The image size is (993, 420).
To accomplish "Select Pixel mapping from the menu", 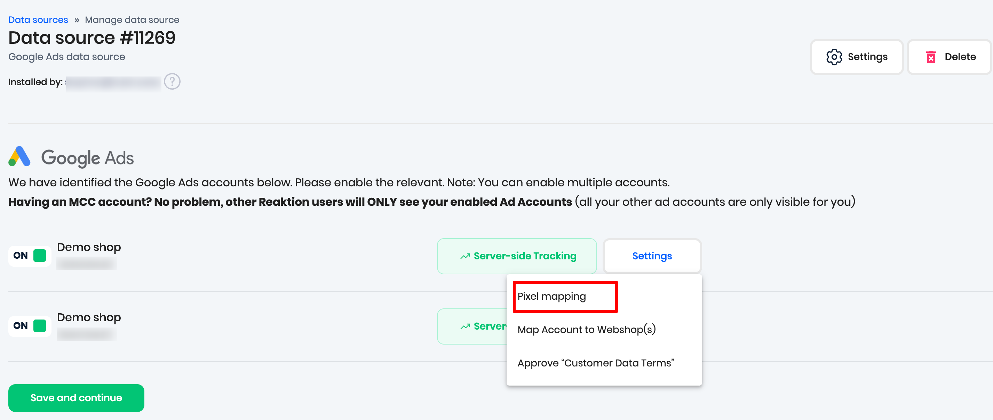I will [551, 296].
